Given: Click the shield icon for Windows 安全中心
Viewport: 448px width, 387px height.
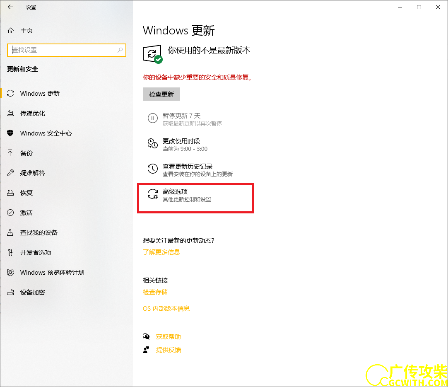Looking at the screenshot, I should click(x=10, y=133).
